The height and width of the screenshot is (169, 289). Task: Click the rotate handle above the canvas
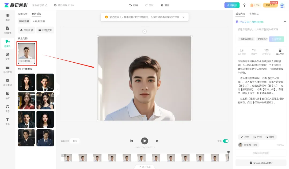tap(144, 32)
